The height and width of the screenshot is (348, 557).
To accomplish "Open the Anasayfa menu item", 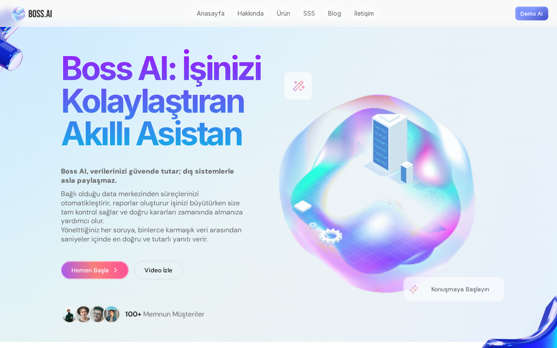I will [x=211, y=13].
